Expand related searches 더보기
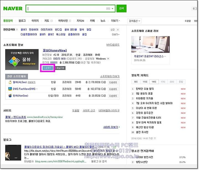 click(116, 34)
